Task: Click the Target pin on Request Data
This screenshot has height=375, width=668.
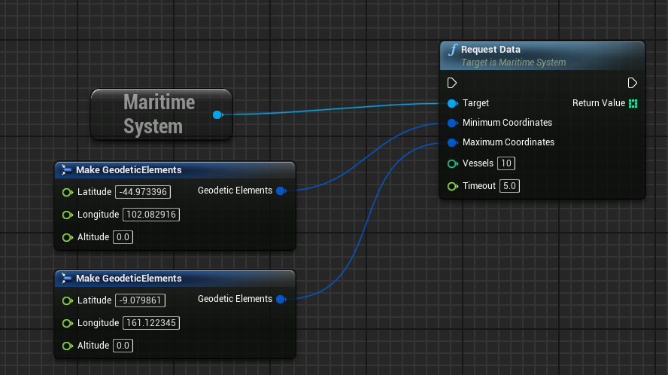Action: [452, 103]
